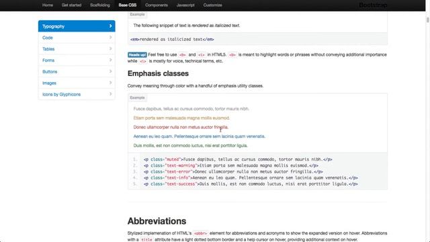
Task: Click the chevron on the Code row
Action: click(110, 38)
